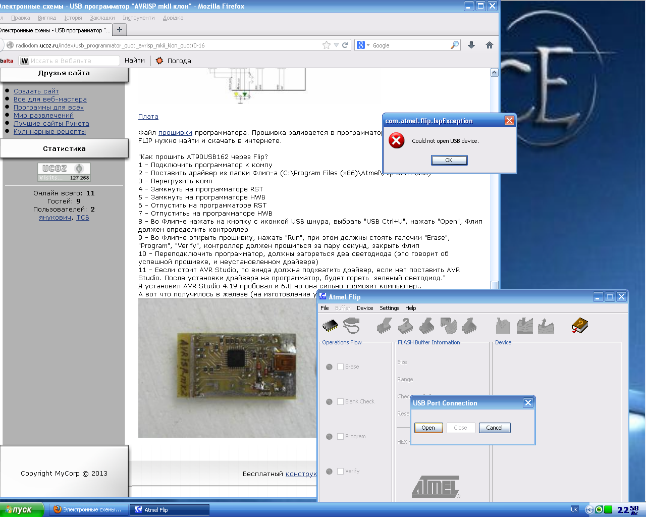Open the Help menu in Atmel Flip

click(x=410, y=308)
